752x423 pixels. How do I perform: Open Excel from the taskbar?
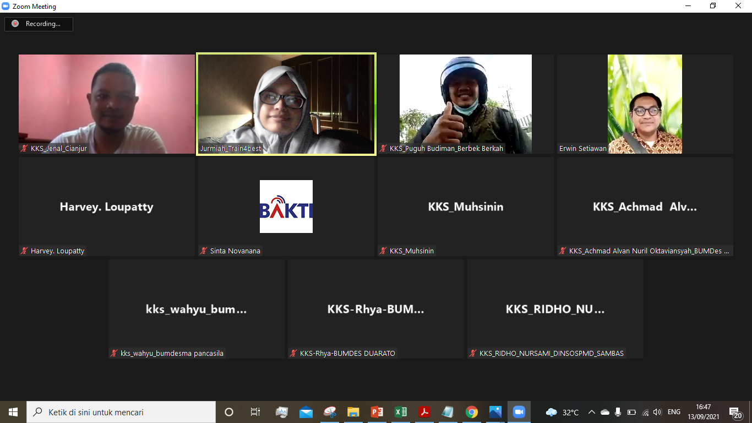401,412
